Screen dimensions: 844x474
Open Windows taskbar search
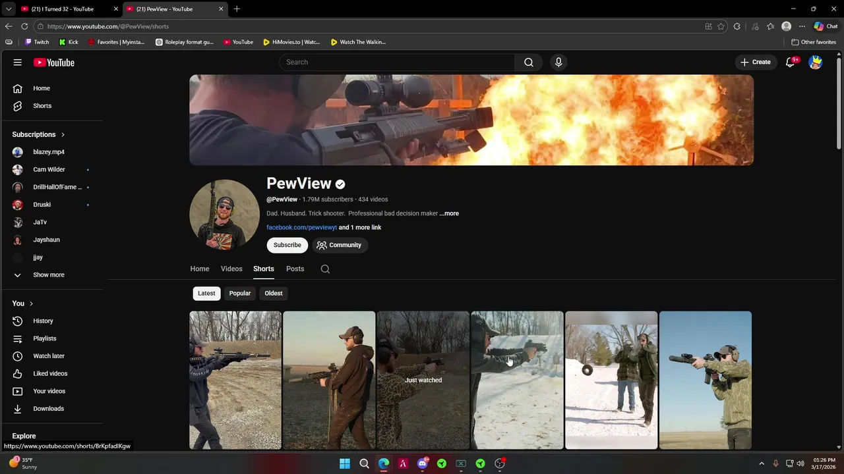click(364, 463)
